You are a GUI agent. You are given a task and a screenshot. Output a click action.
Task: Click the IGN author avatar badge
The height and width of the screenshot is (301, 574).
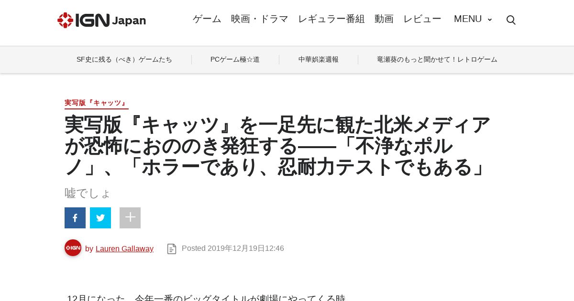(x=73, y=248)
